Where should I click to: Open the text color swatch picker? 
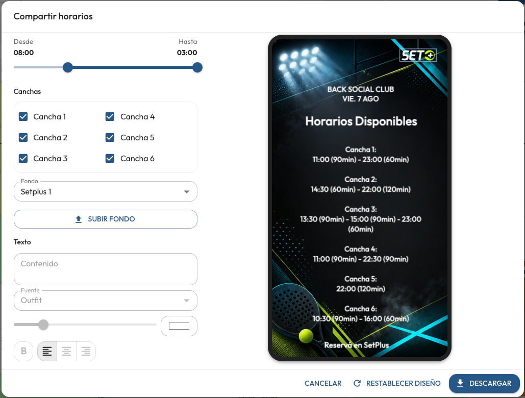click(179, 326)
